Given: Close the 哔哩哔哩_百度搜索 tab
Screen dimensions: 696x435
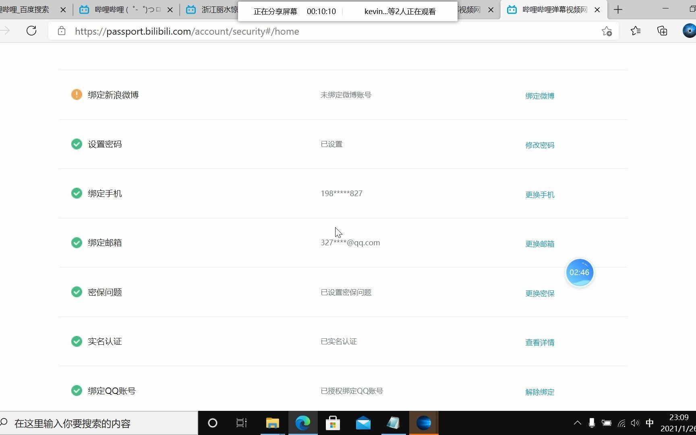Looking at the screenshot, I should (63, 10).
